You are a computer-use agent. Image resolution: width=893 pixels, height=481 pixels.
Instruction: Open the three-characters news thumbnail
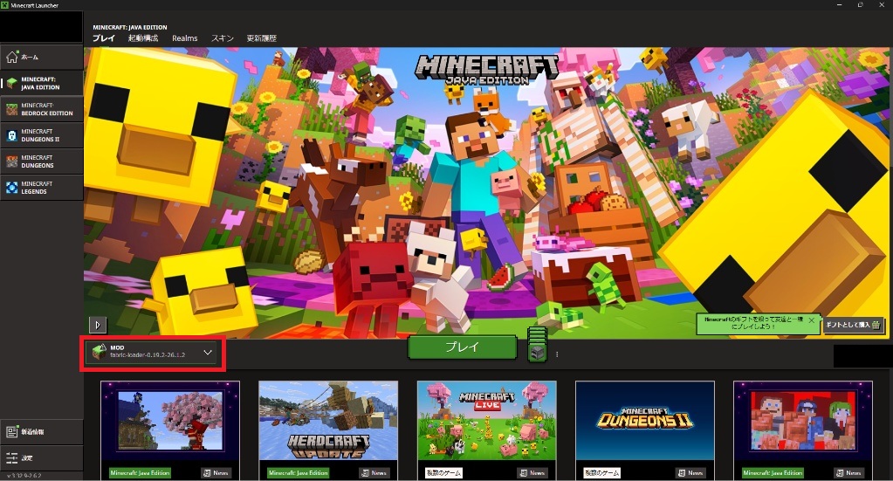(x=803, y=421)
